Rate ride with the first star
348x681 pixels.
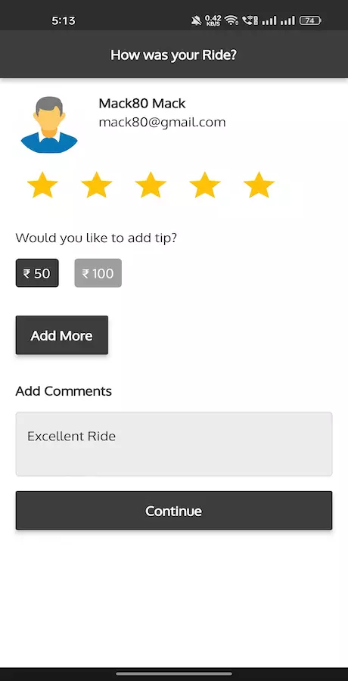click(42, 185)
